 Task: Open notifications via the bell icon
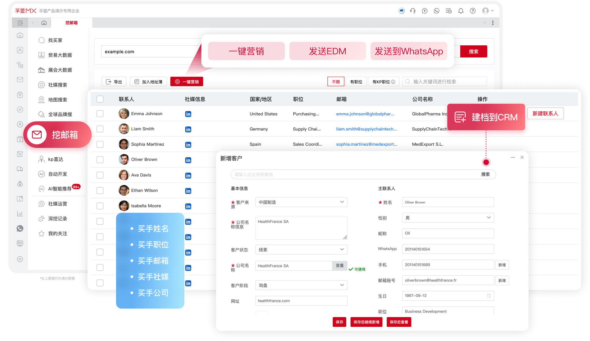coord(461,11)
